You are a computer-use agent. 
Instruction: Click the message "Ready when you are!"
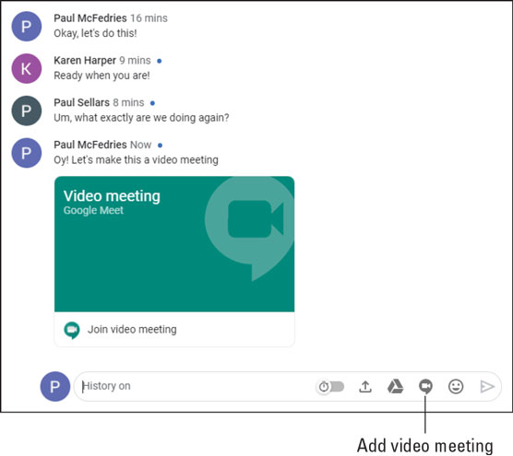click(x=101, y=76)
